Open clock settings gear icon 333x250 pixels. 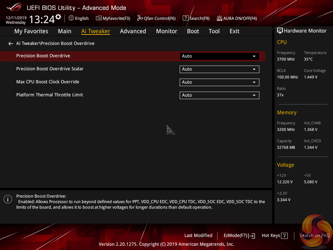click(58, 17)
